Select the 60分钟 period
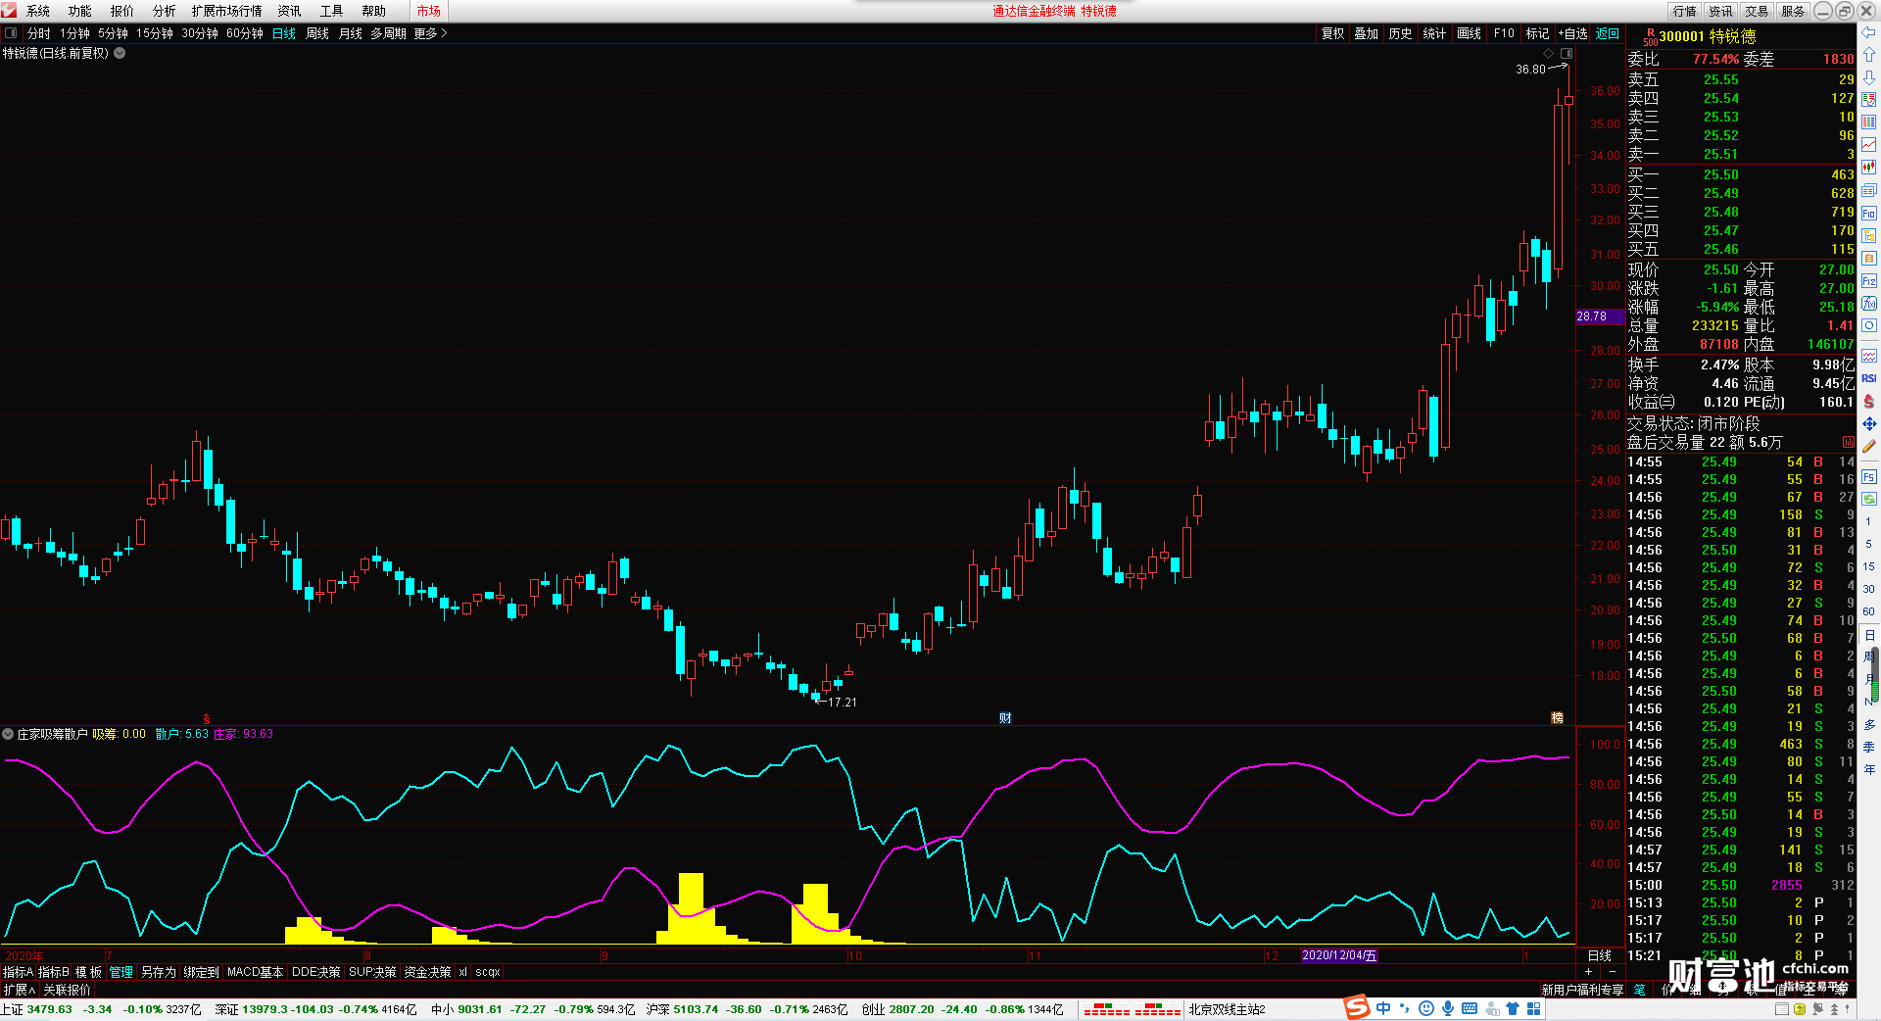This screenshot has height=1021, width=1881. tap(245, 33)
